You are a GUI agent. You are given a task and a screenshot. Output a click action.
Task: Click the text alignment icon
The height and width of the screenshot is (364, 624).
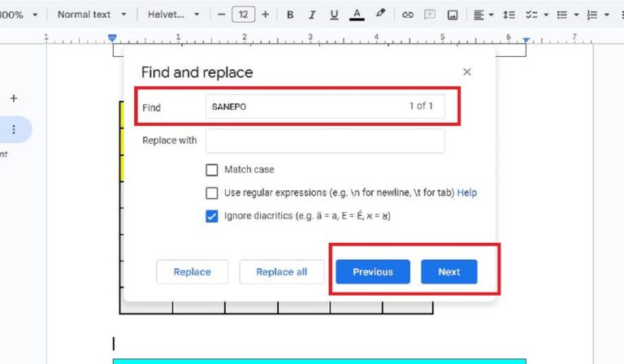479,15
